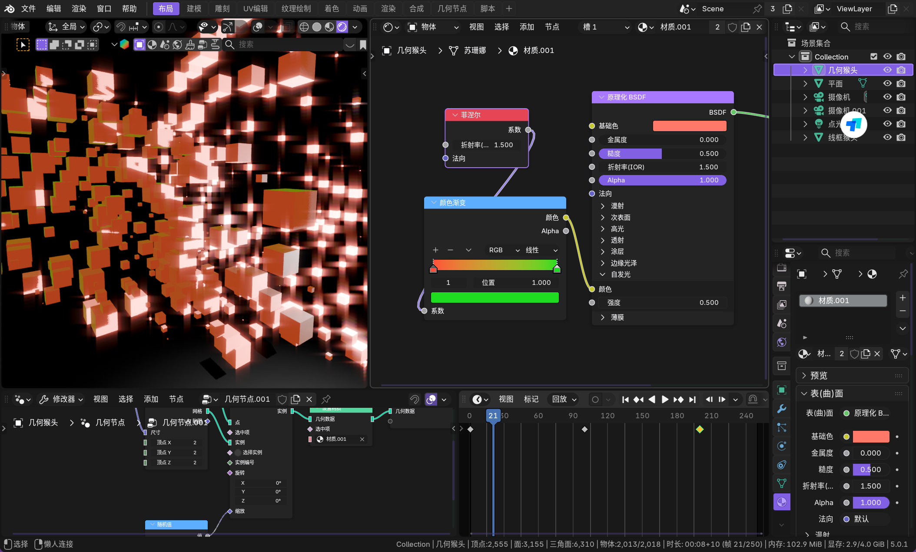Open the 渲染 menu in top bar
The height and width of the screenshot is (552, 916).
pyautogui.click(x=79, y=8)
